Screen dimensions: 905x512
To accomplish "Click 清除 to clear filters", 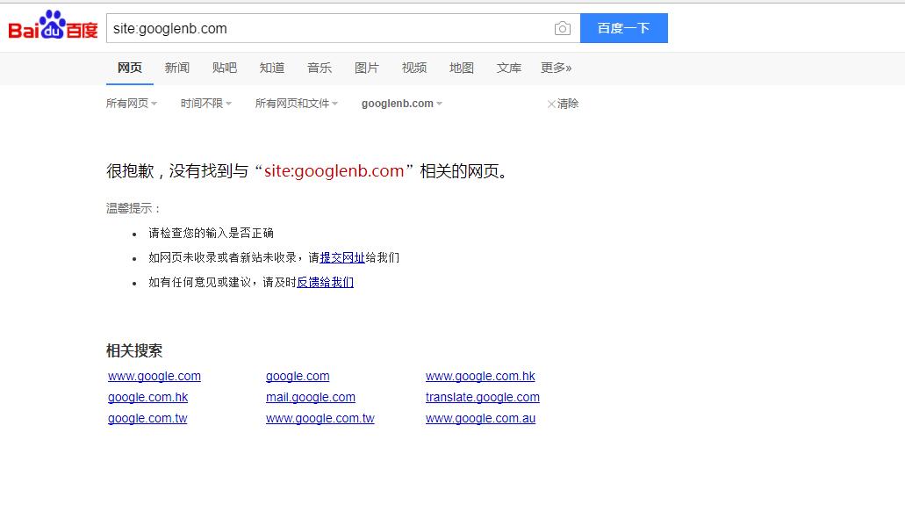I will [563, 104].
